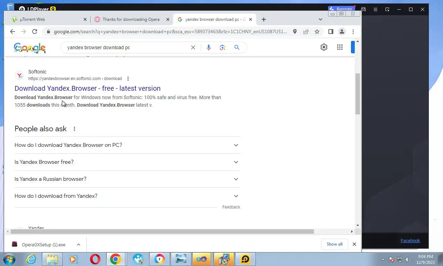Start voice search with microphone
This screenshot has width=443, height=266.
(209, 47)
